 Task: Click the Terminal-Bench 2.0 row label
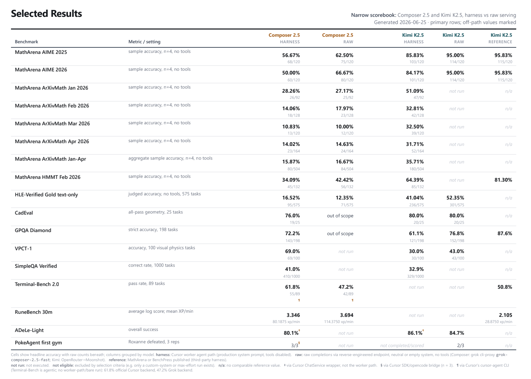[37, 284]
